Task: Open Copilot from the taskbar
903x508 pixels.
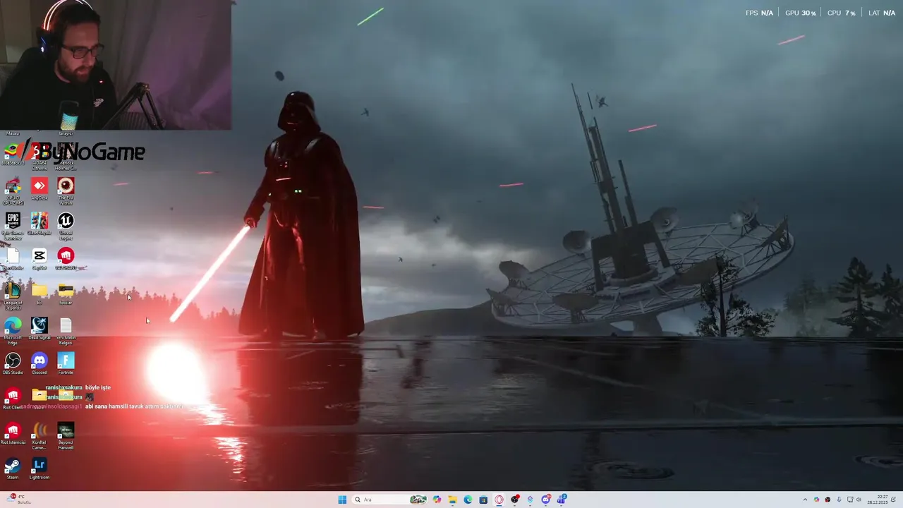Action: pos(437,500)
